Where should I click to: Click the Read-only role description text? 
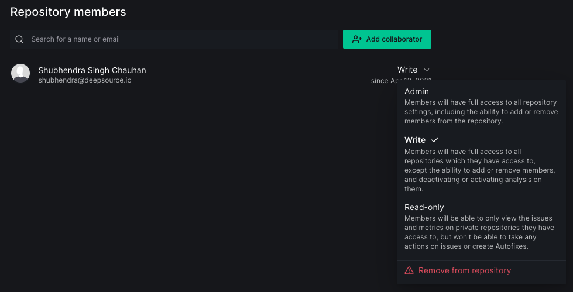(x=479, y=232)
